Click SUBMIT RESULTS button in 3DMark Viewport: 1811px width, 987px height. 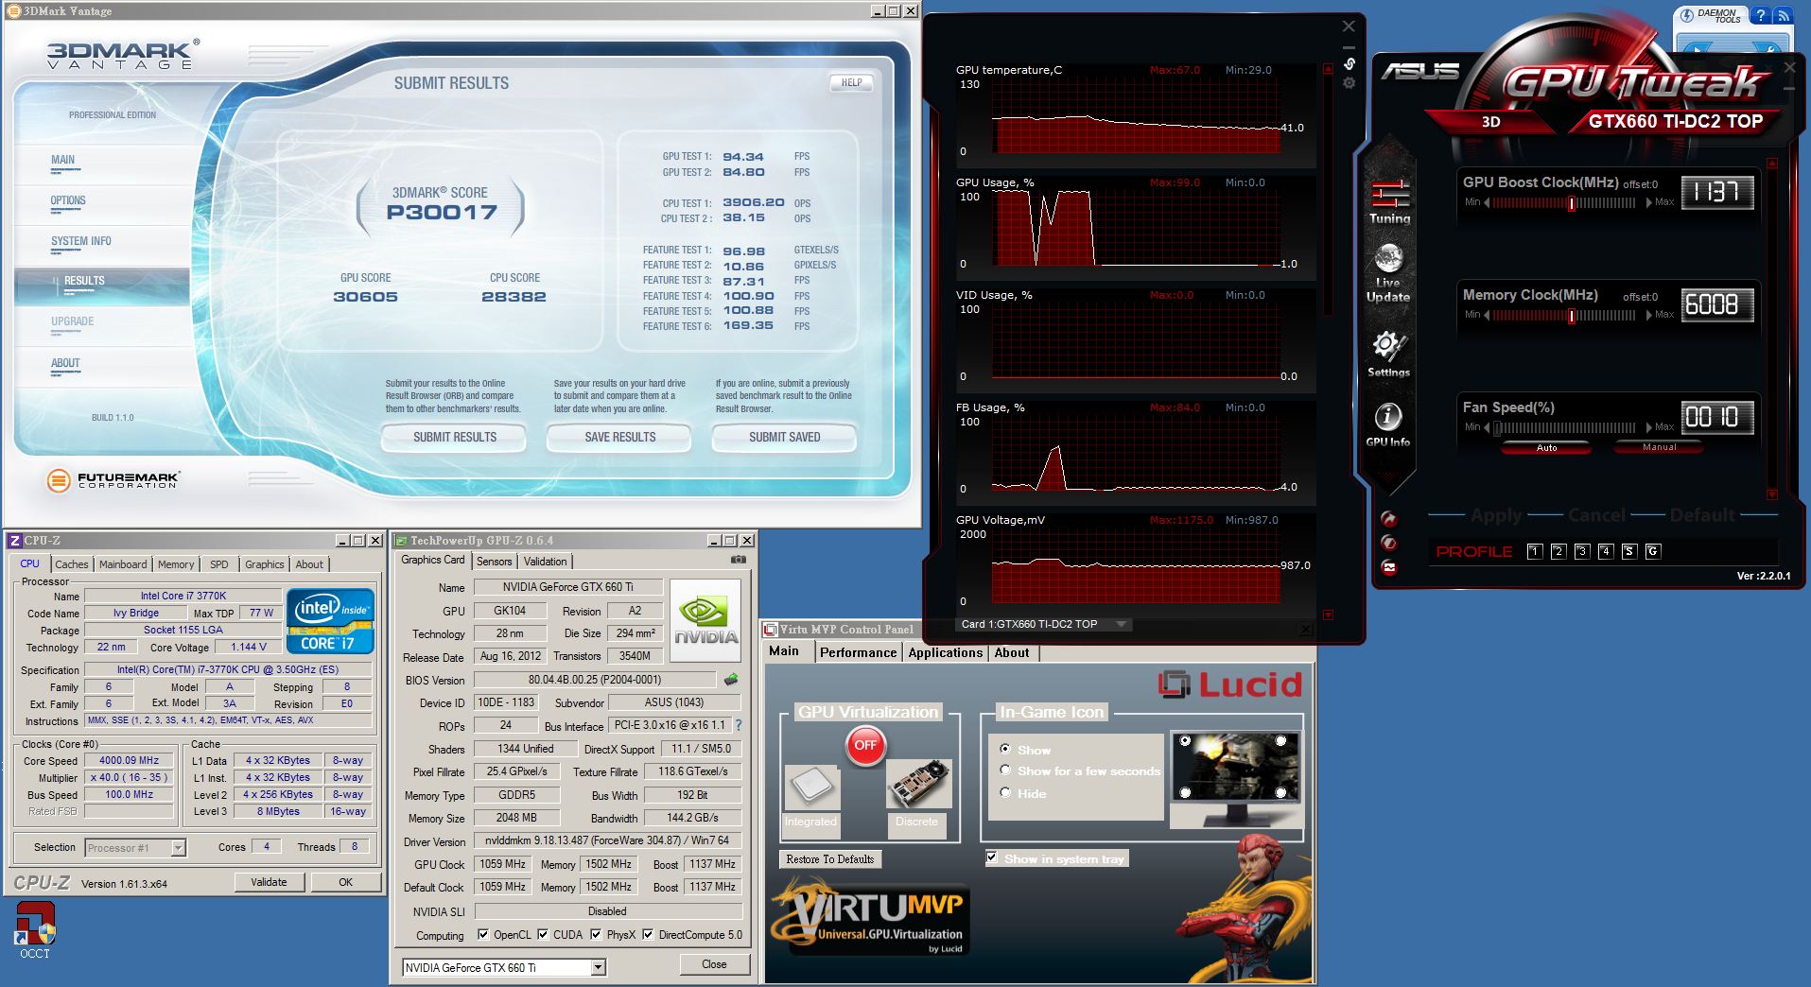pos(454,437)
